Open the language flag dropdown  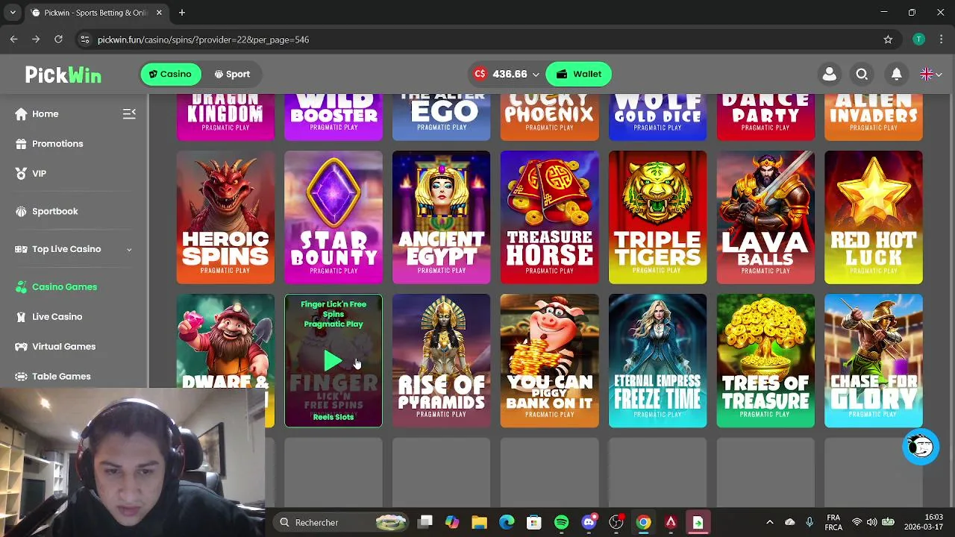click(930, 74)
